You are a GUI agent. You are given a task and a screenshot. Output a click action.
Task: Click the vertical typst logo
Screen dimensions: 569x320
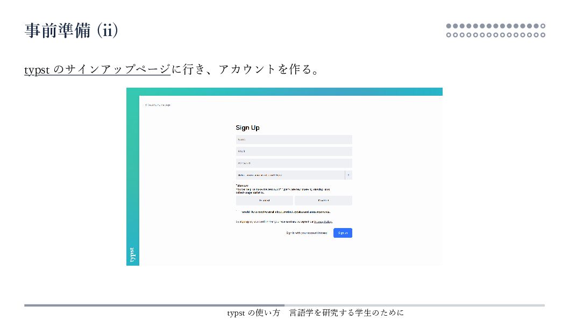pyautogui.click(x=132, y=255)
